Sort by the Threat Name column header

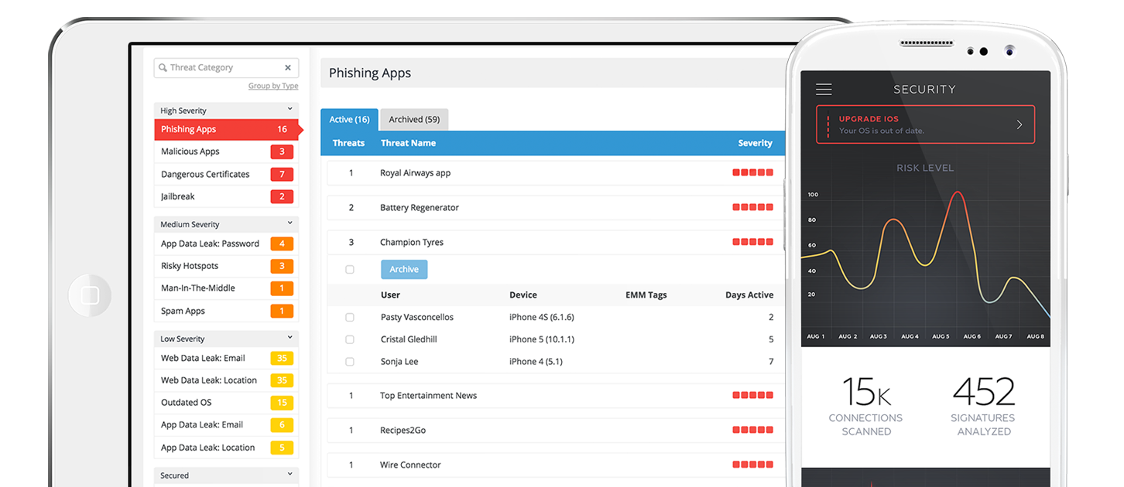pos(408,143)
